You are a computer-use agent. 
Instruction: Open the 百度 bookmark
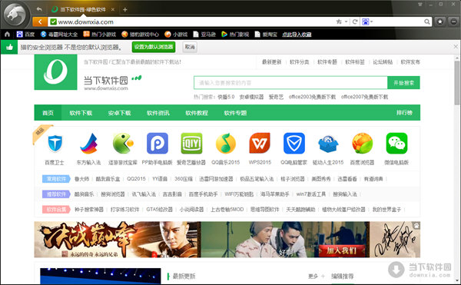25,35
